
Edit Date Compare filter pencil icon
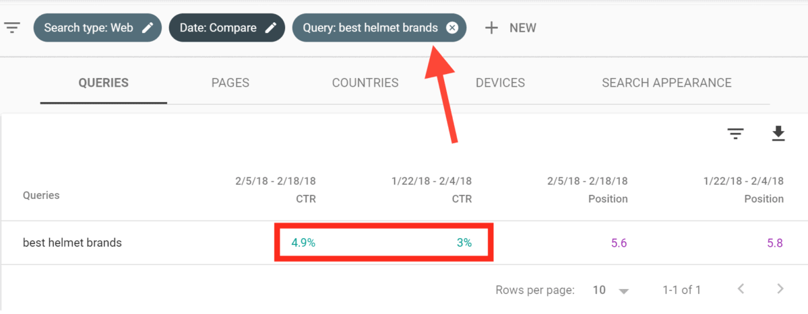pyautogui.click(x=270, y=28)
